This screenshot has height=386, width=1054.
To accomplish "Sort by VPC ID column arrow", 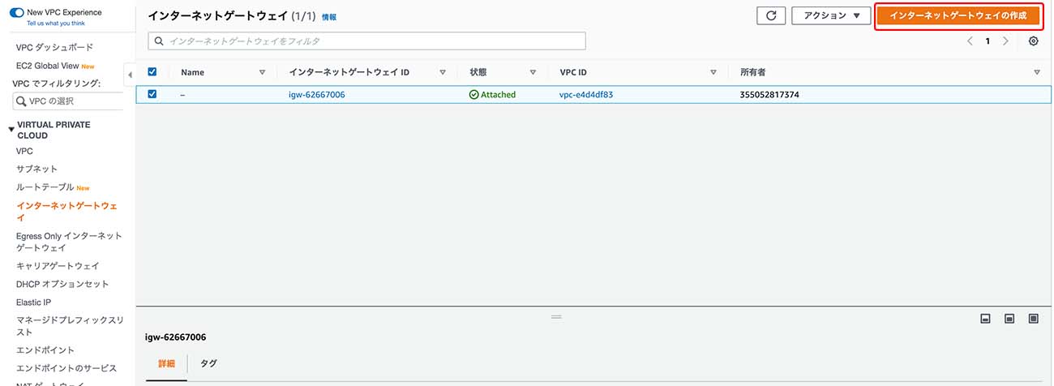I will pos(713,72).
